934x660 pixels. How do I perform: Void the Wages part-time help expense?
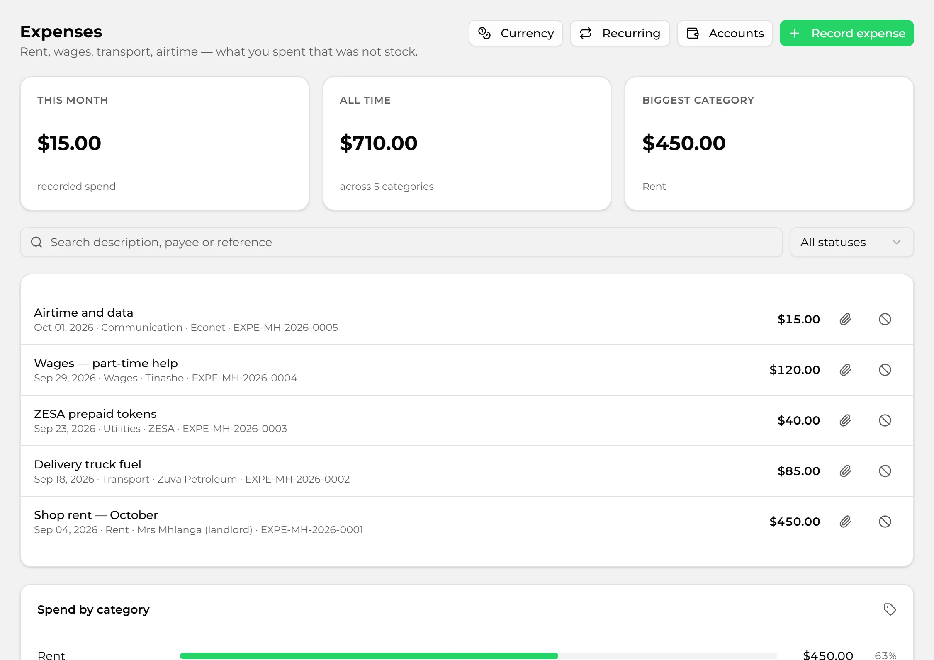pyautogui.click(x=885, y=370)
